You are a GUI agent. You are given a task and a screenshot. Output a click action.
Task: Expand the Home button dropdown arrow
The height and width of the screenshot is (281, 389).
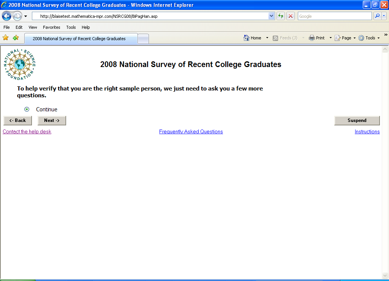tap(267, 38)
